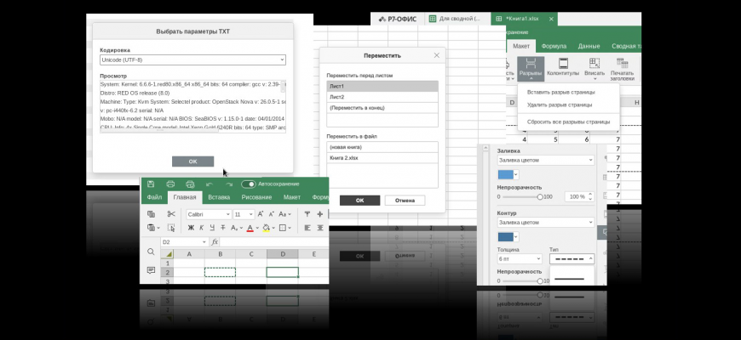This screenshot has width=741, height=340.
Task: Click the fill color bucket icon
Action: (266, 228)
